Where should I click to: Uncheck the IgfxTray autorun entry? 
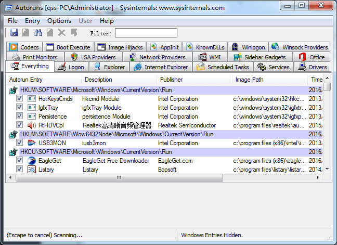[x=19, y=107]
